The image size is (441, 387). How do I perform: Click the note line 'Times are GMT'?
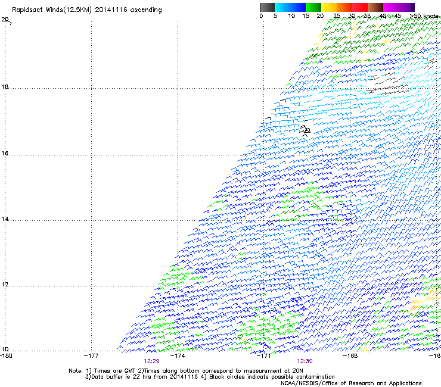[x=115, y=371]
